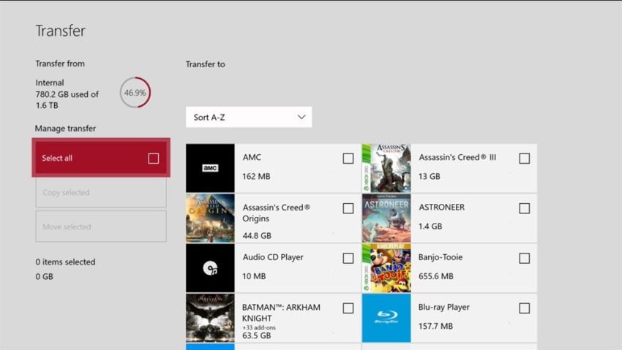622x350 pixels.
Task: Click the 0 GB selected size text
Action: pyautogui.click(x=44, y=276)
